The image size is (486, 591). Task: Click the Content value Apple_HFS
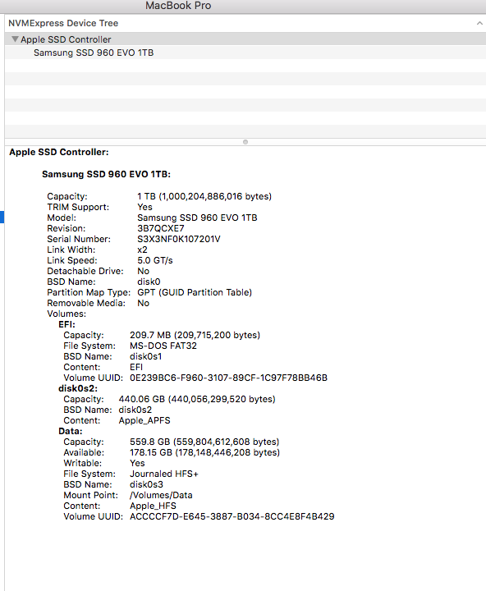pyautogui.click(x=153, y=506)
